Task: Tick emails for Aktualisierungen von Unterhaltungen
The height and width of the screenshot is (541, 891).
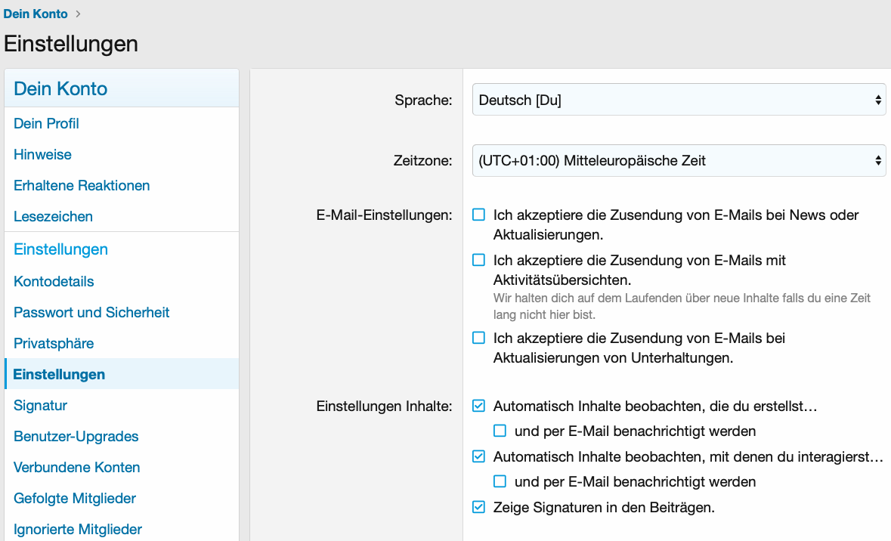Action: pyautogui.click(x=478, y=338)
